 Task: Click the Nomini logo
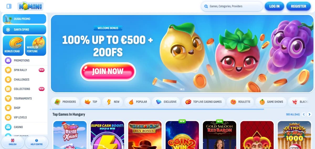click(x=30, y=6)
